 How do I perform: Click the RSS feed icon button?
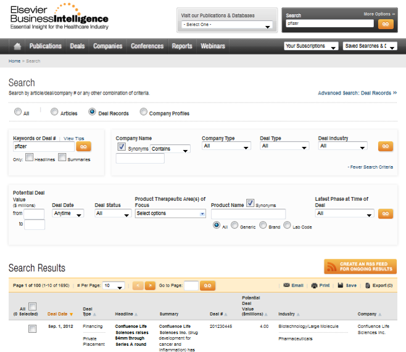(360, 266)
